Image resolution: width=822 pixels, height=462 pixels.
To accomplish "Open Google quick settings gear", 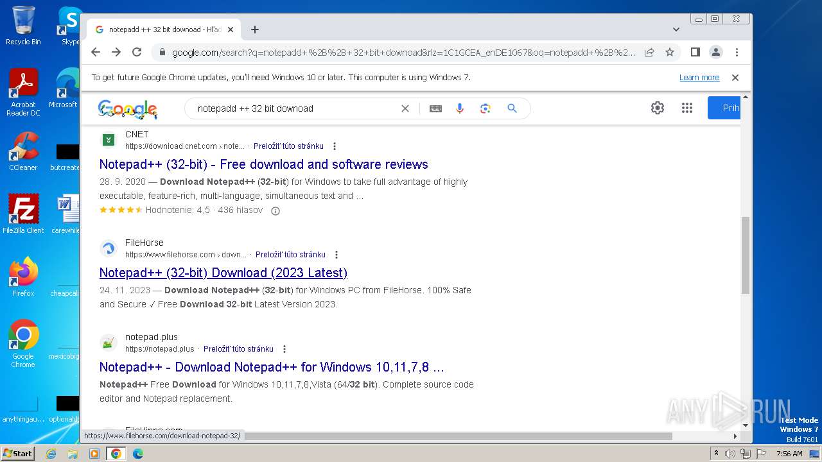I will tap(657, 108).
